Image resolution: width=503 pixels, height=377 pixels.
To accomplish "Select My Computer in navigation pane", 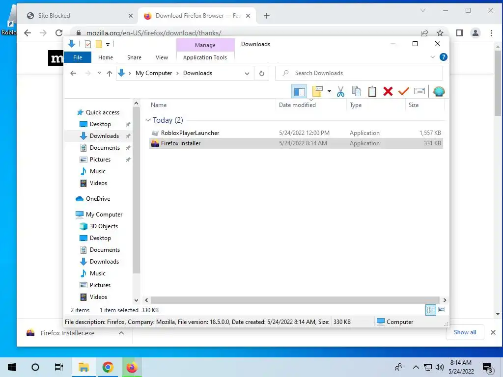I will click(104, 215).
